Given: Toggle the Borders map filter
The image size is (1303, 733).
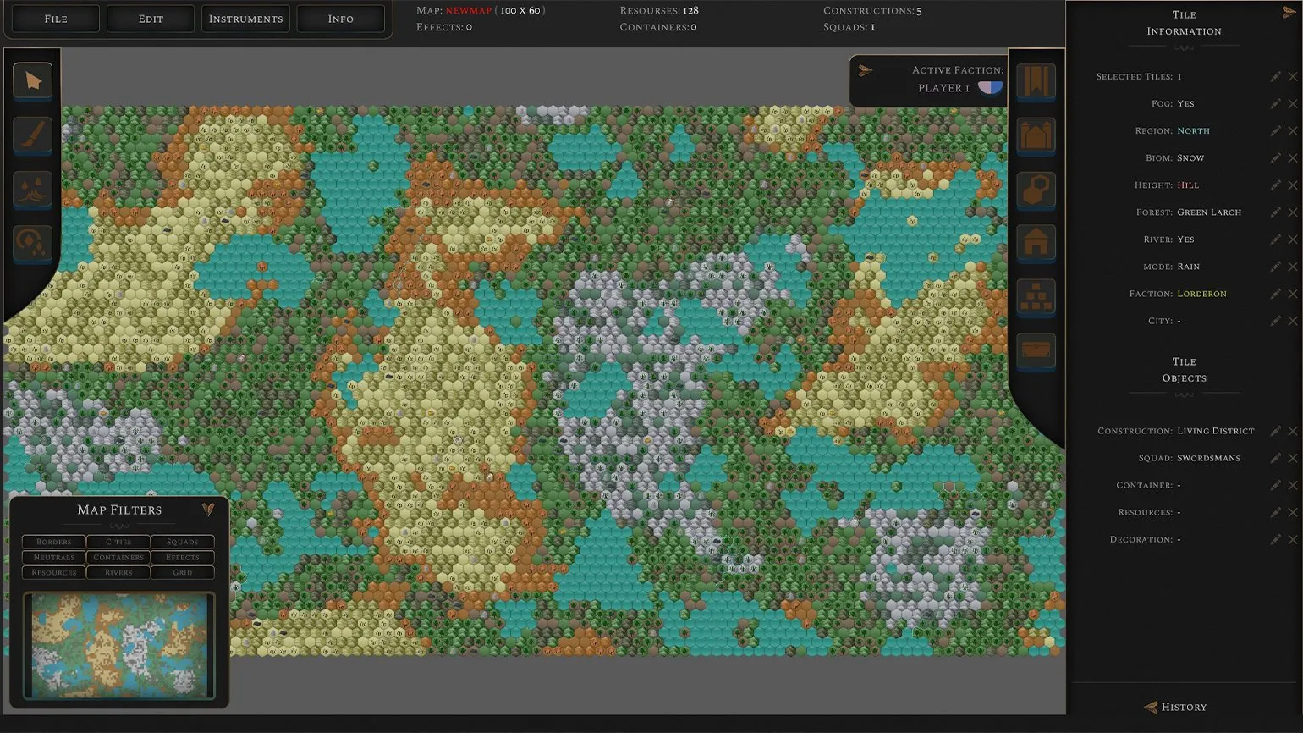Looking at the screenshot, I should pos(54,542).
